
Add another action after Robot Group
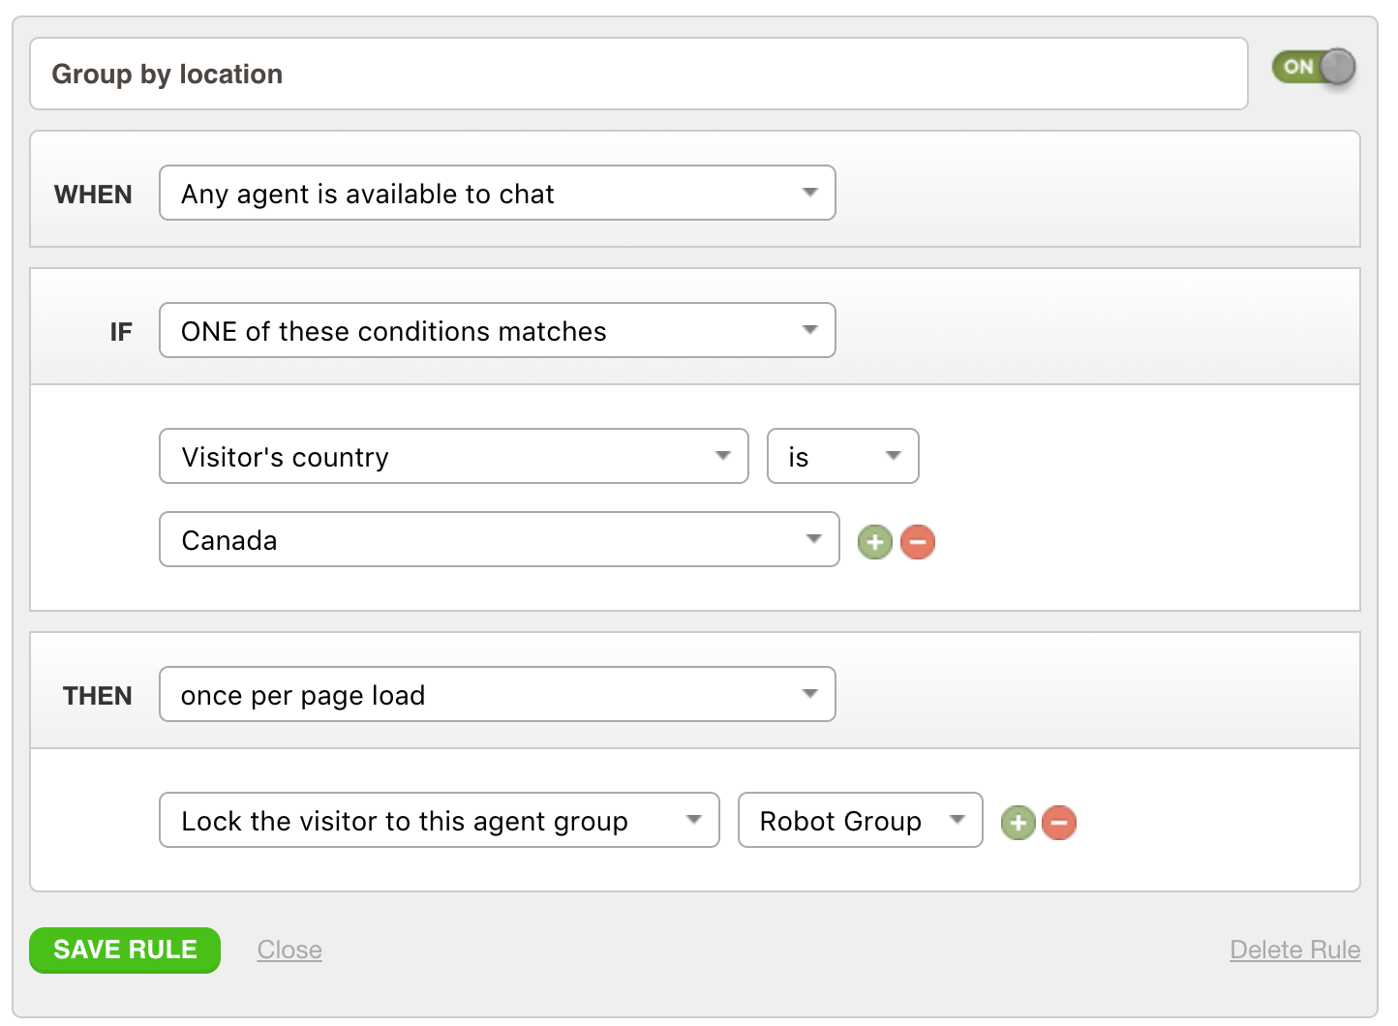[1018, 823]
